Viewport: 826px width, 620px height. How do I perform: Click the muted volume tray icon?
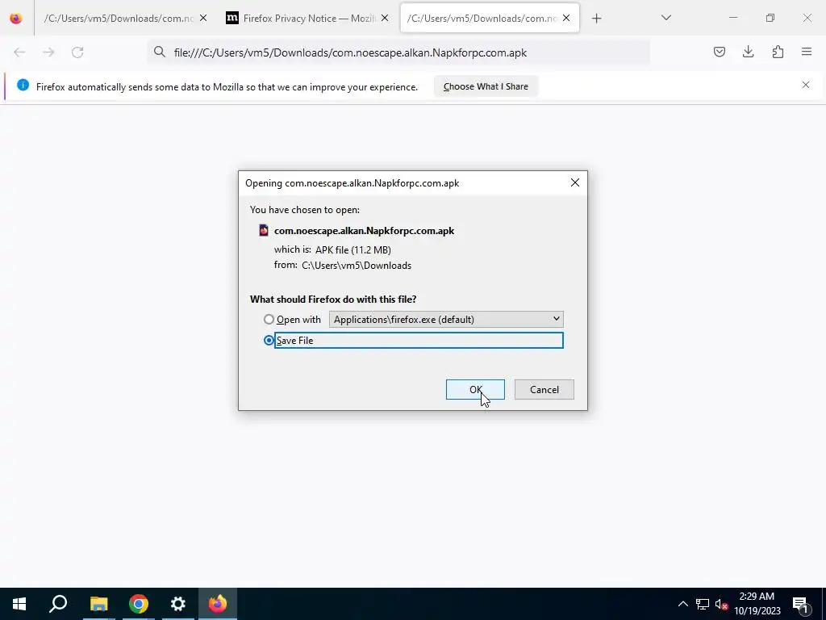721,604
